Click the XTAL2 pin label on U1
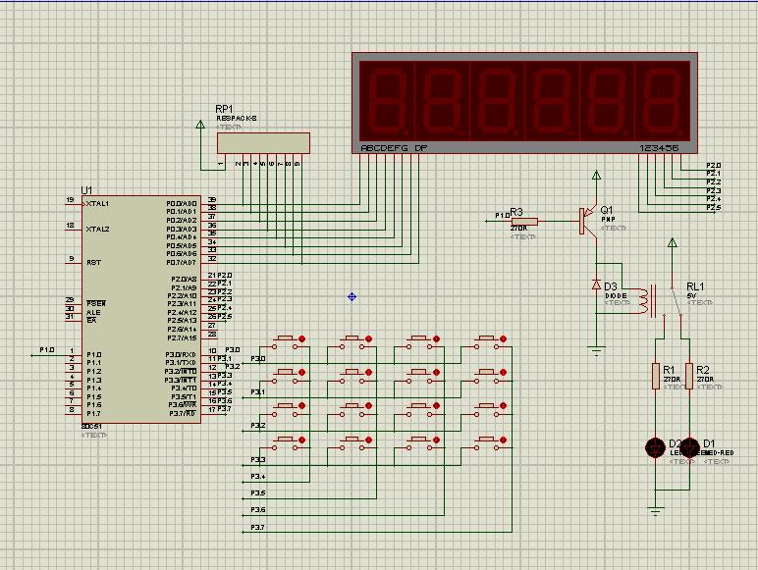The width and height of the screenshot is (758, 570). coord(97,229)
